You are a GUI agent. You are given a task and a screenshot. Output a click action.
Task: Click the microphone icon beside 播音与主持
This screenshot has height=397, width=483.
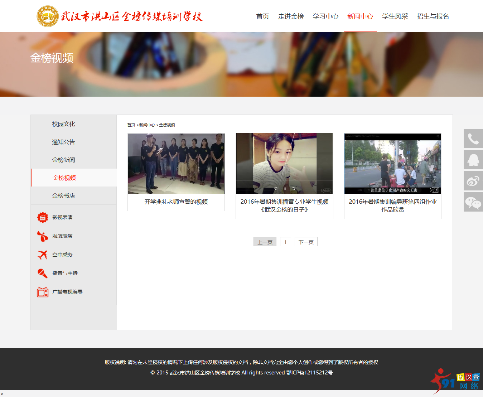pyautogui.click(x=43, y=273)
